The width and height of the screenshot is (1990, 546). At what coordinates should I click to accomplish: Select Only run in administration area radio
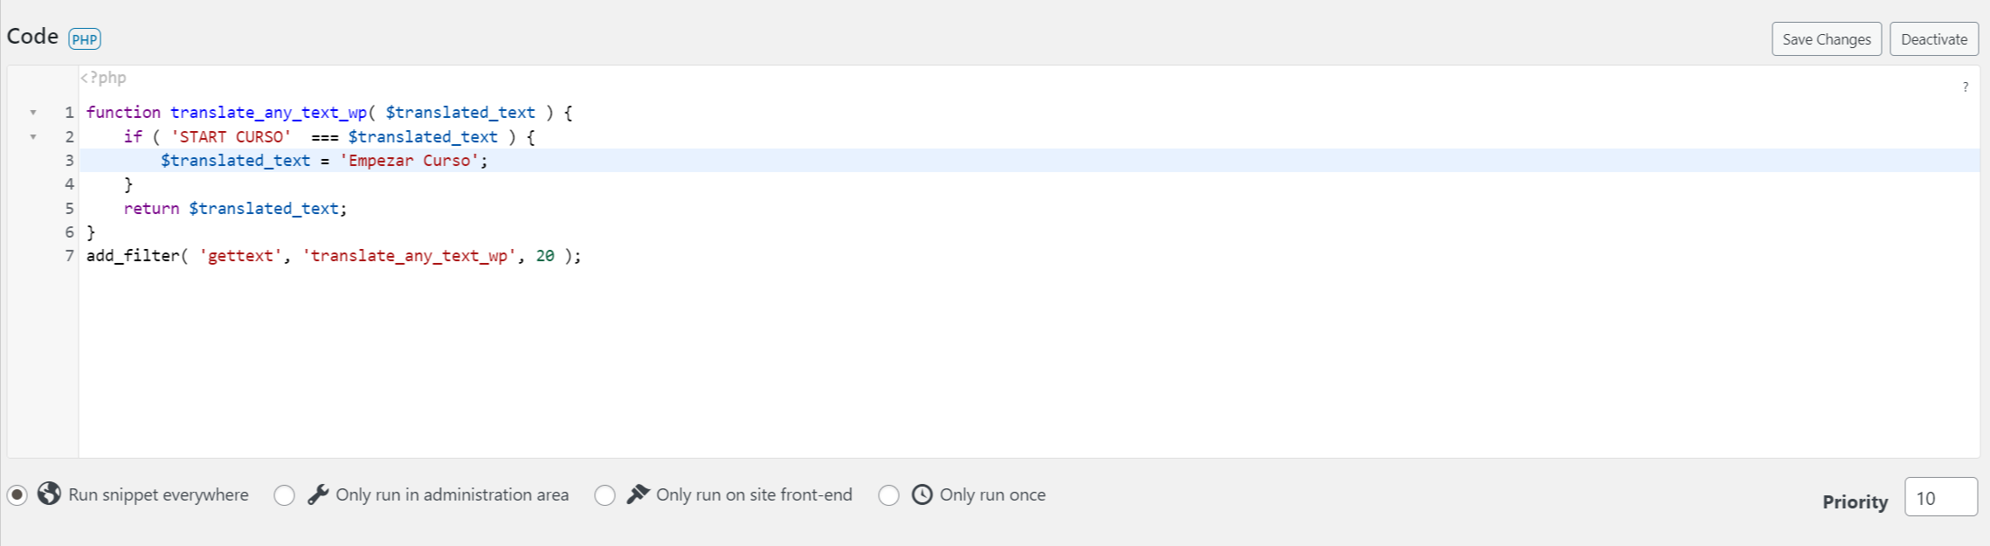pos(284,495)
